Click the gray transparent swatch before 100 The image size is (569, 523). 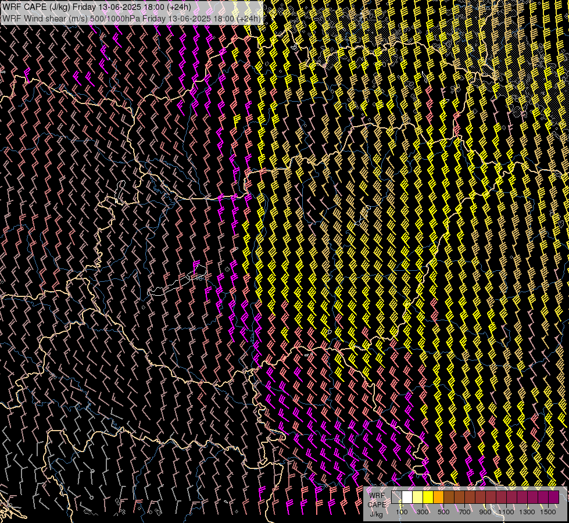[396, 497]
